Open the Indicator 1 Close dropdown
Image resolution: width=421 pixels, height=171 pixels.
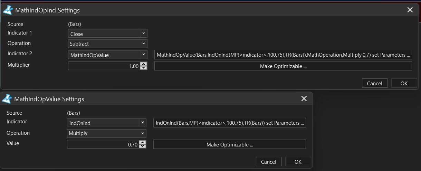tap(108, 34)
